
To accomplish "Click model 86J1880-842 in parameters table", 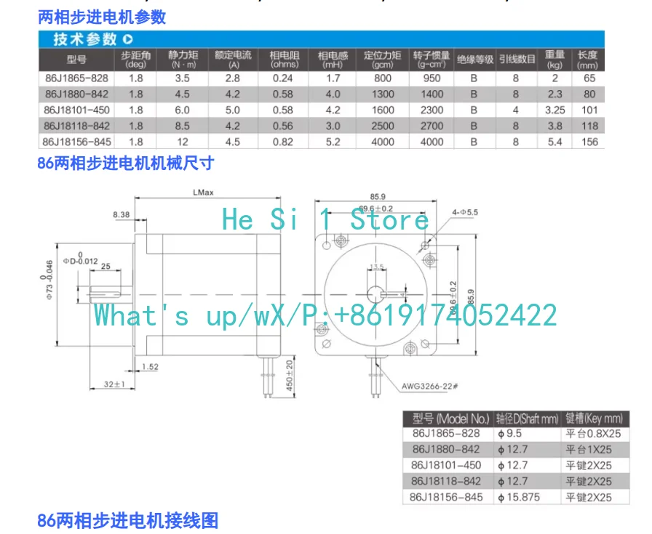I will tap(76, 94).
